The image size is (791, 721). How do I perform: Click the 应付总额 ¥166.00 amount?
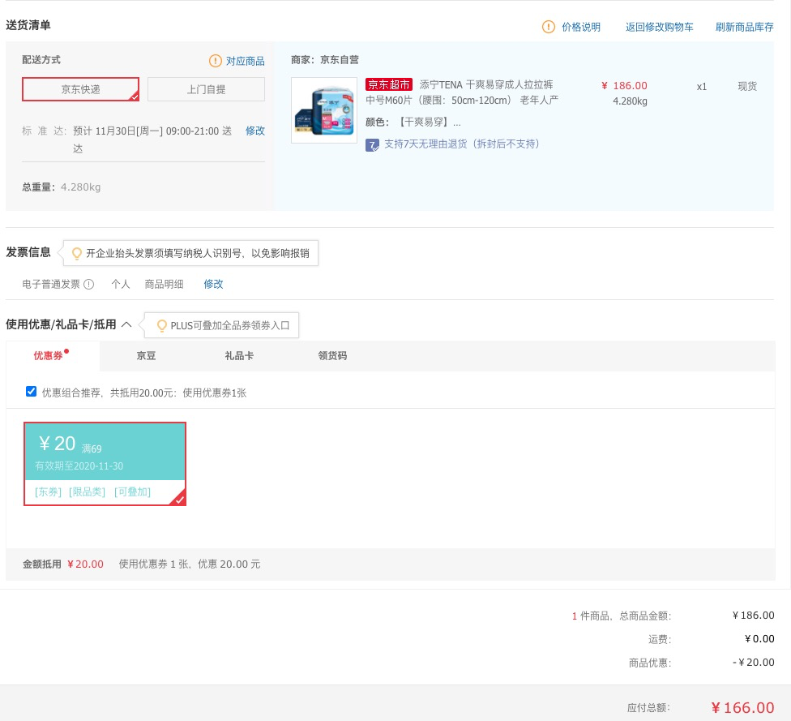click(742, 708)
